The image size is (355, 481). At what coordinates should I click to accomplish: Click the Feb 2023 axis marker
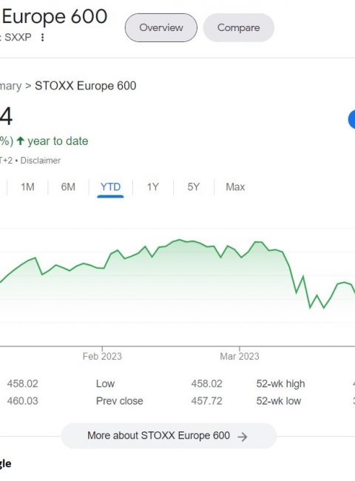[x=102, y=356]
